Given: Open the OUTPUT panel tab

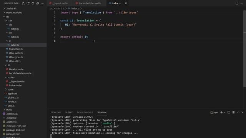Looking at the screenshot, I should [69, 112].
